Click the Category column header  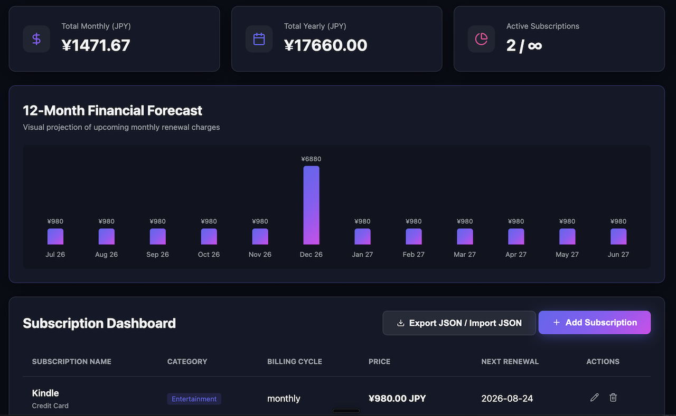(x=187, y=362)
